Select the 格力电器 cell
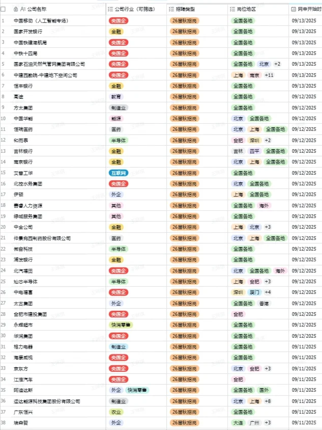This screenshot has width=322, height=430. coord(60,346)
